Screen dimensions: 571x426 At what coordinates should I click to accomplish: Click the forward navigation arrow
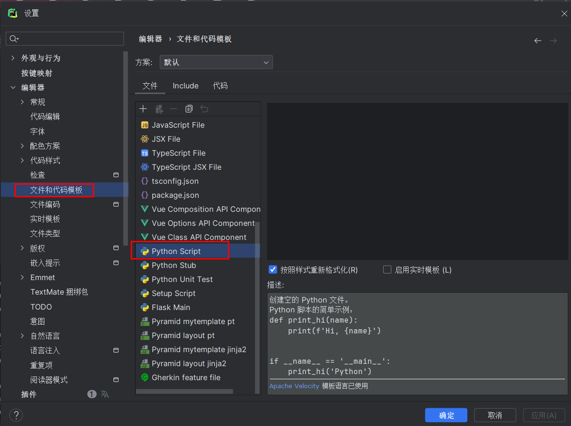click(x=553, y=41)
